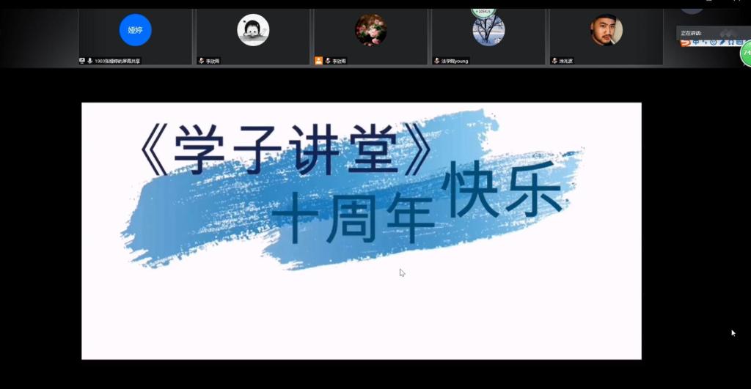Click the screen-share icon in the 张婷婷 tile
The image size is (751, 389).
(82, 61)
